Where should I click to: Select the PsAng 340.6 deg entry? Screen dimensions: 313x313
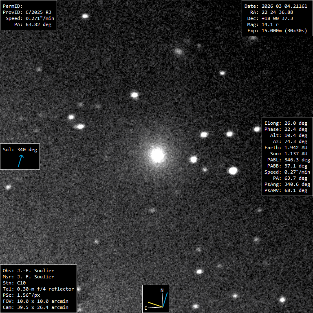pyautogui.click(x=286, y=184)
